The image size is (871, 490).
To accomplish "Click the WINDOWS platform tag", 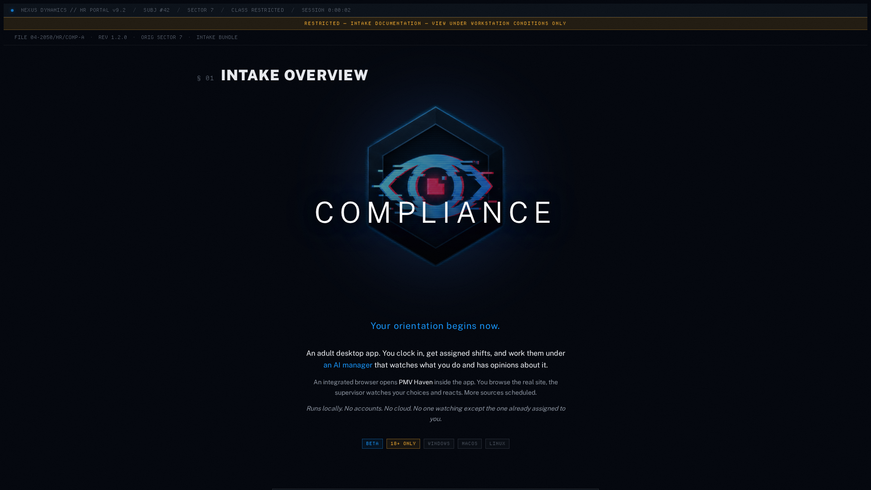I will pos(439,444).
